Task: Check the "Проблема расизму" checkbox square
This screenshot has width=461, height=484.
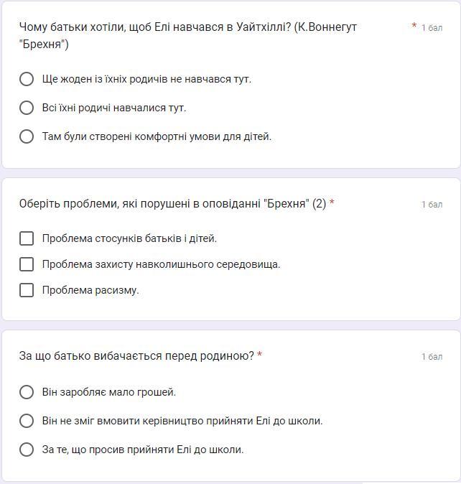Action: coord(27,290)
